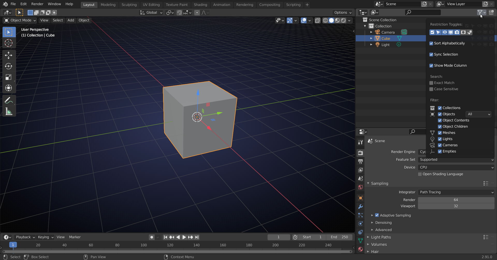Click the Options button in header
The image size is (497, 260).
point(343,13)
